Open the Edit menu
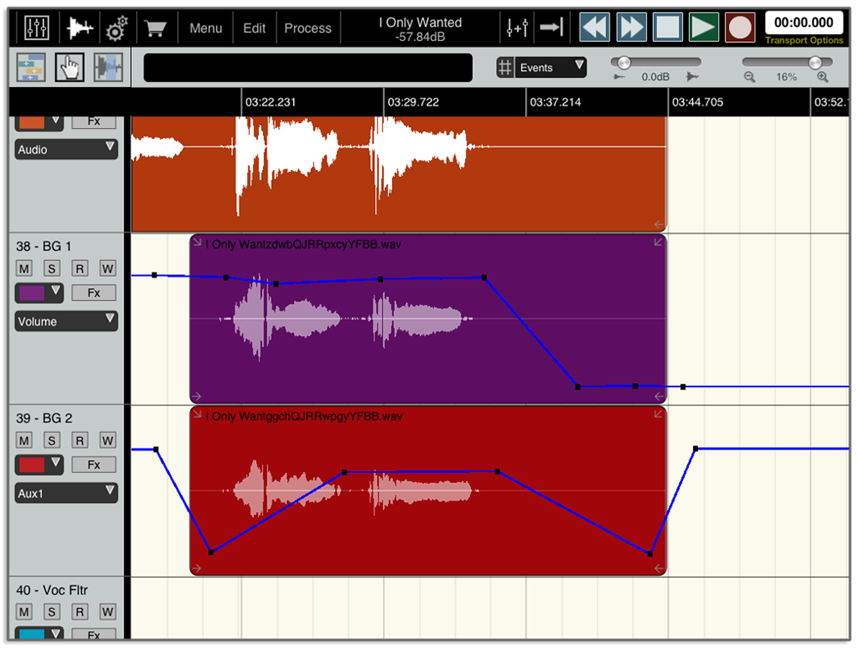858x648 pixels. (x=254, y=28)
